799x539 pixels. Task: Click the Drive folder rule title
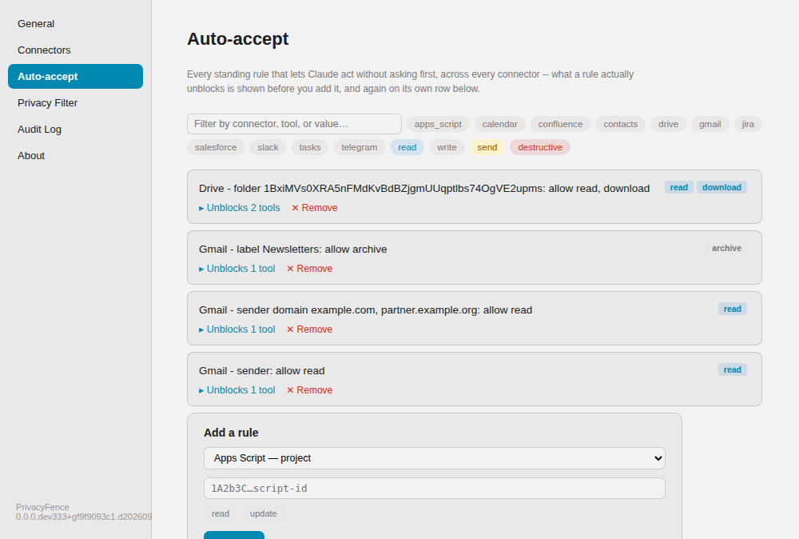[424, 189]
